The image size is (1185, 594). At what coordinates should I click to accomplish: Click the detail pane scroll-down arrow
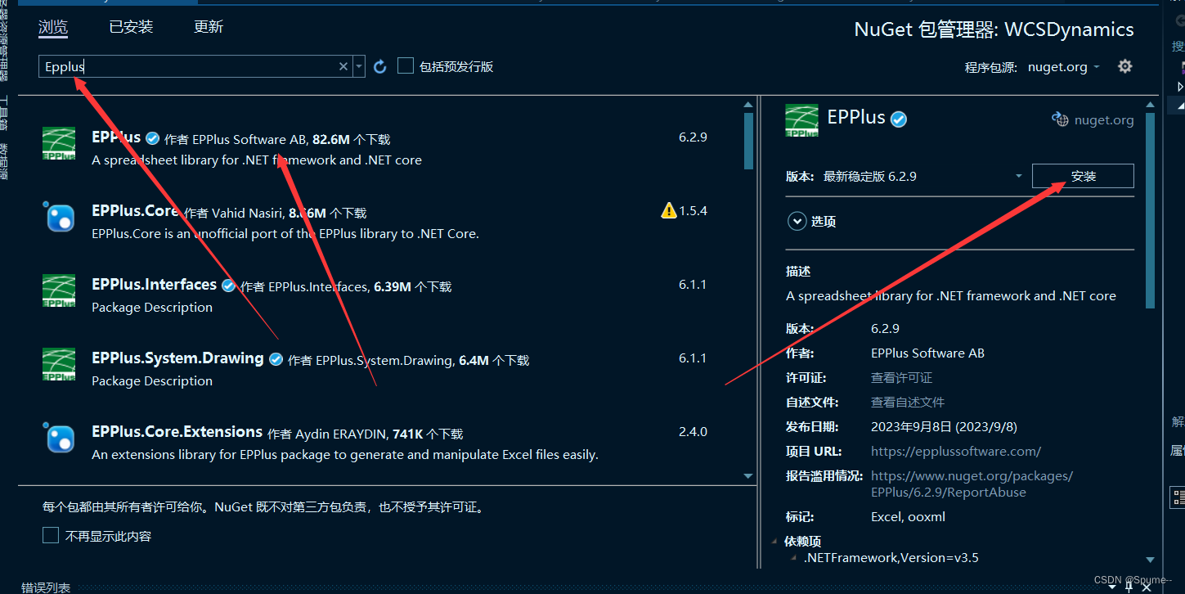(x=1150, y=560)
